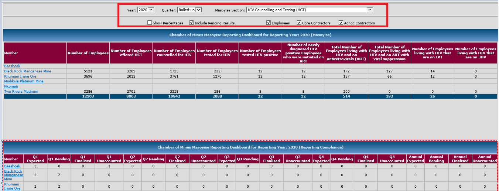Click 'Number of Employees tested for HIV' header
Image resolution: width=499 pixels, height=191 pixels.
(x=218, y=53)
